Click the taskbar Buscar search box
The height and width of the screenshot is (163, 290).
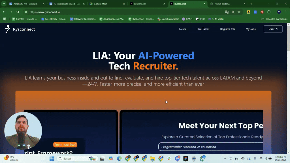pos(77,158)
